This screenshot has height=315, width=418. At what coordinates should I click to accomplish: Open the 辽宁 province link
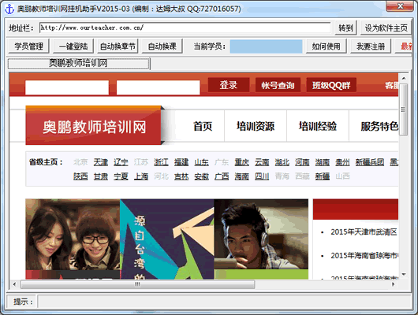121,162
